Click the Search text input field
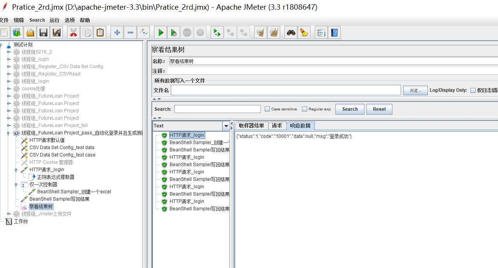This screenshot has width=498, height=268. coord(217,109)
